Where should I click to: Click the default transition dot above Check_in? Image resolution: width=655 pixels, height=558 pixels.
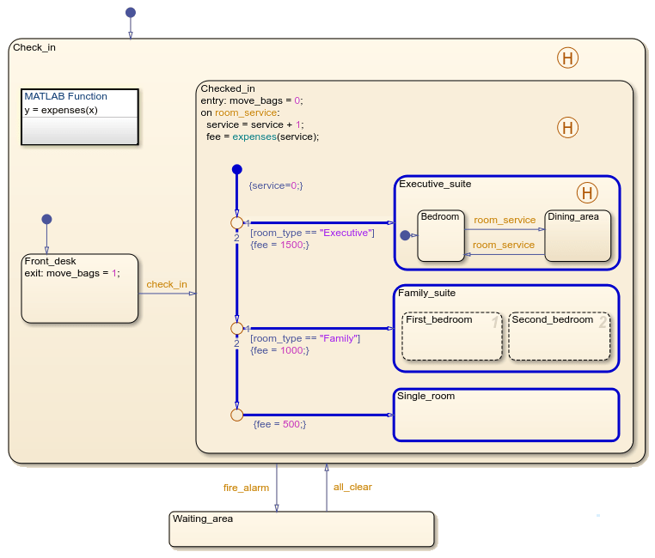(x=131, y=12)
